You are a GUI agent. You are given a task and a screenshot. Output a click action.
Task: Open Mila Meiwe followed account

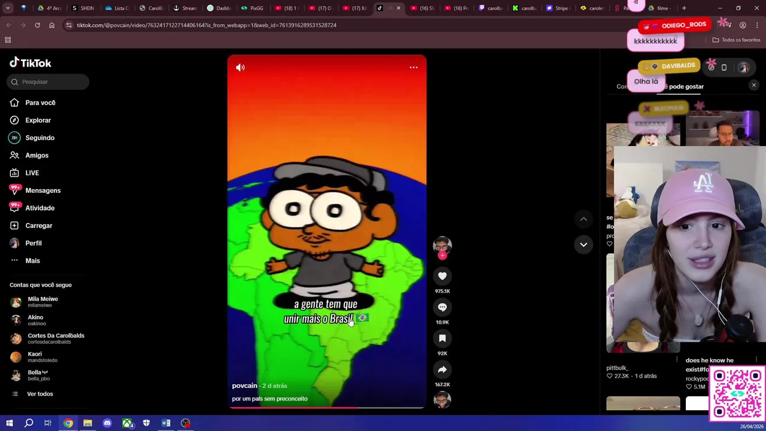(x=43, y=302)
